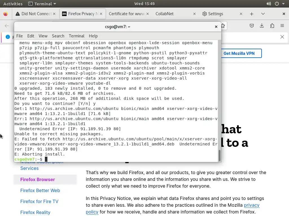
Task: Expand the system menu arrow
Action: tap(283, 4)
